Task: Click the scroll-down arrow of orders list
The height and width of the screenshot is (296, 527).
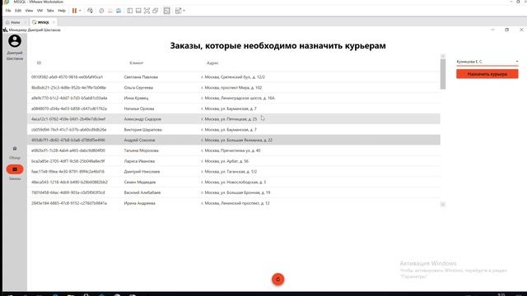Action: (x=443, y=205)
